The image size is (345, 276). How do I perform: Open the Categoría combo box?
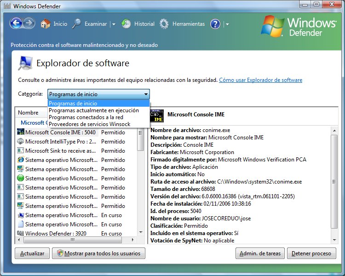tap(98, 94)
